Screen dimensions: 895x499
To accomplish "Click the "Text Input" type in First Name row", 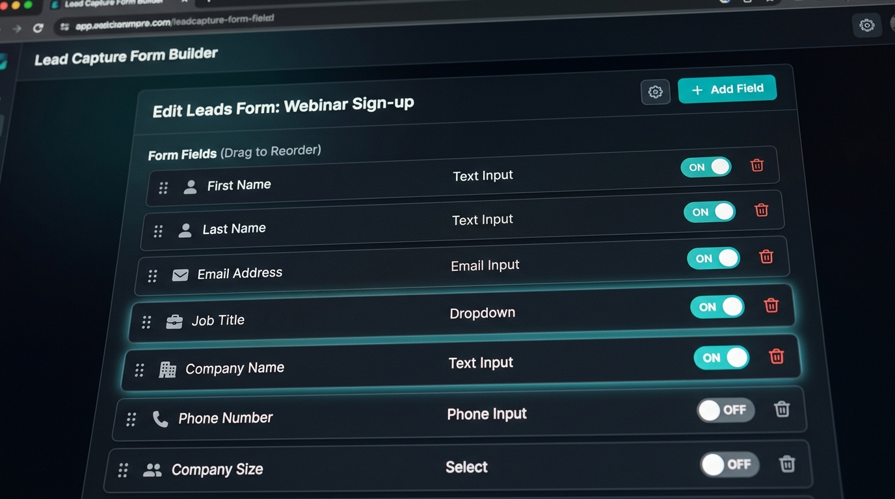I will coord(483,175).
